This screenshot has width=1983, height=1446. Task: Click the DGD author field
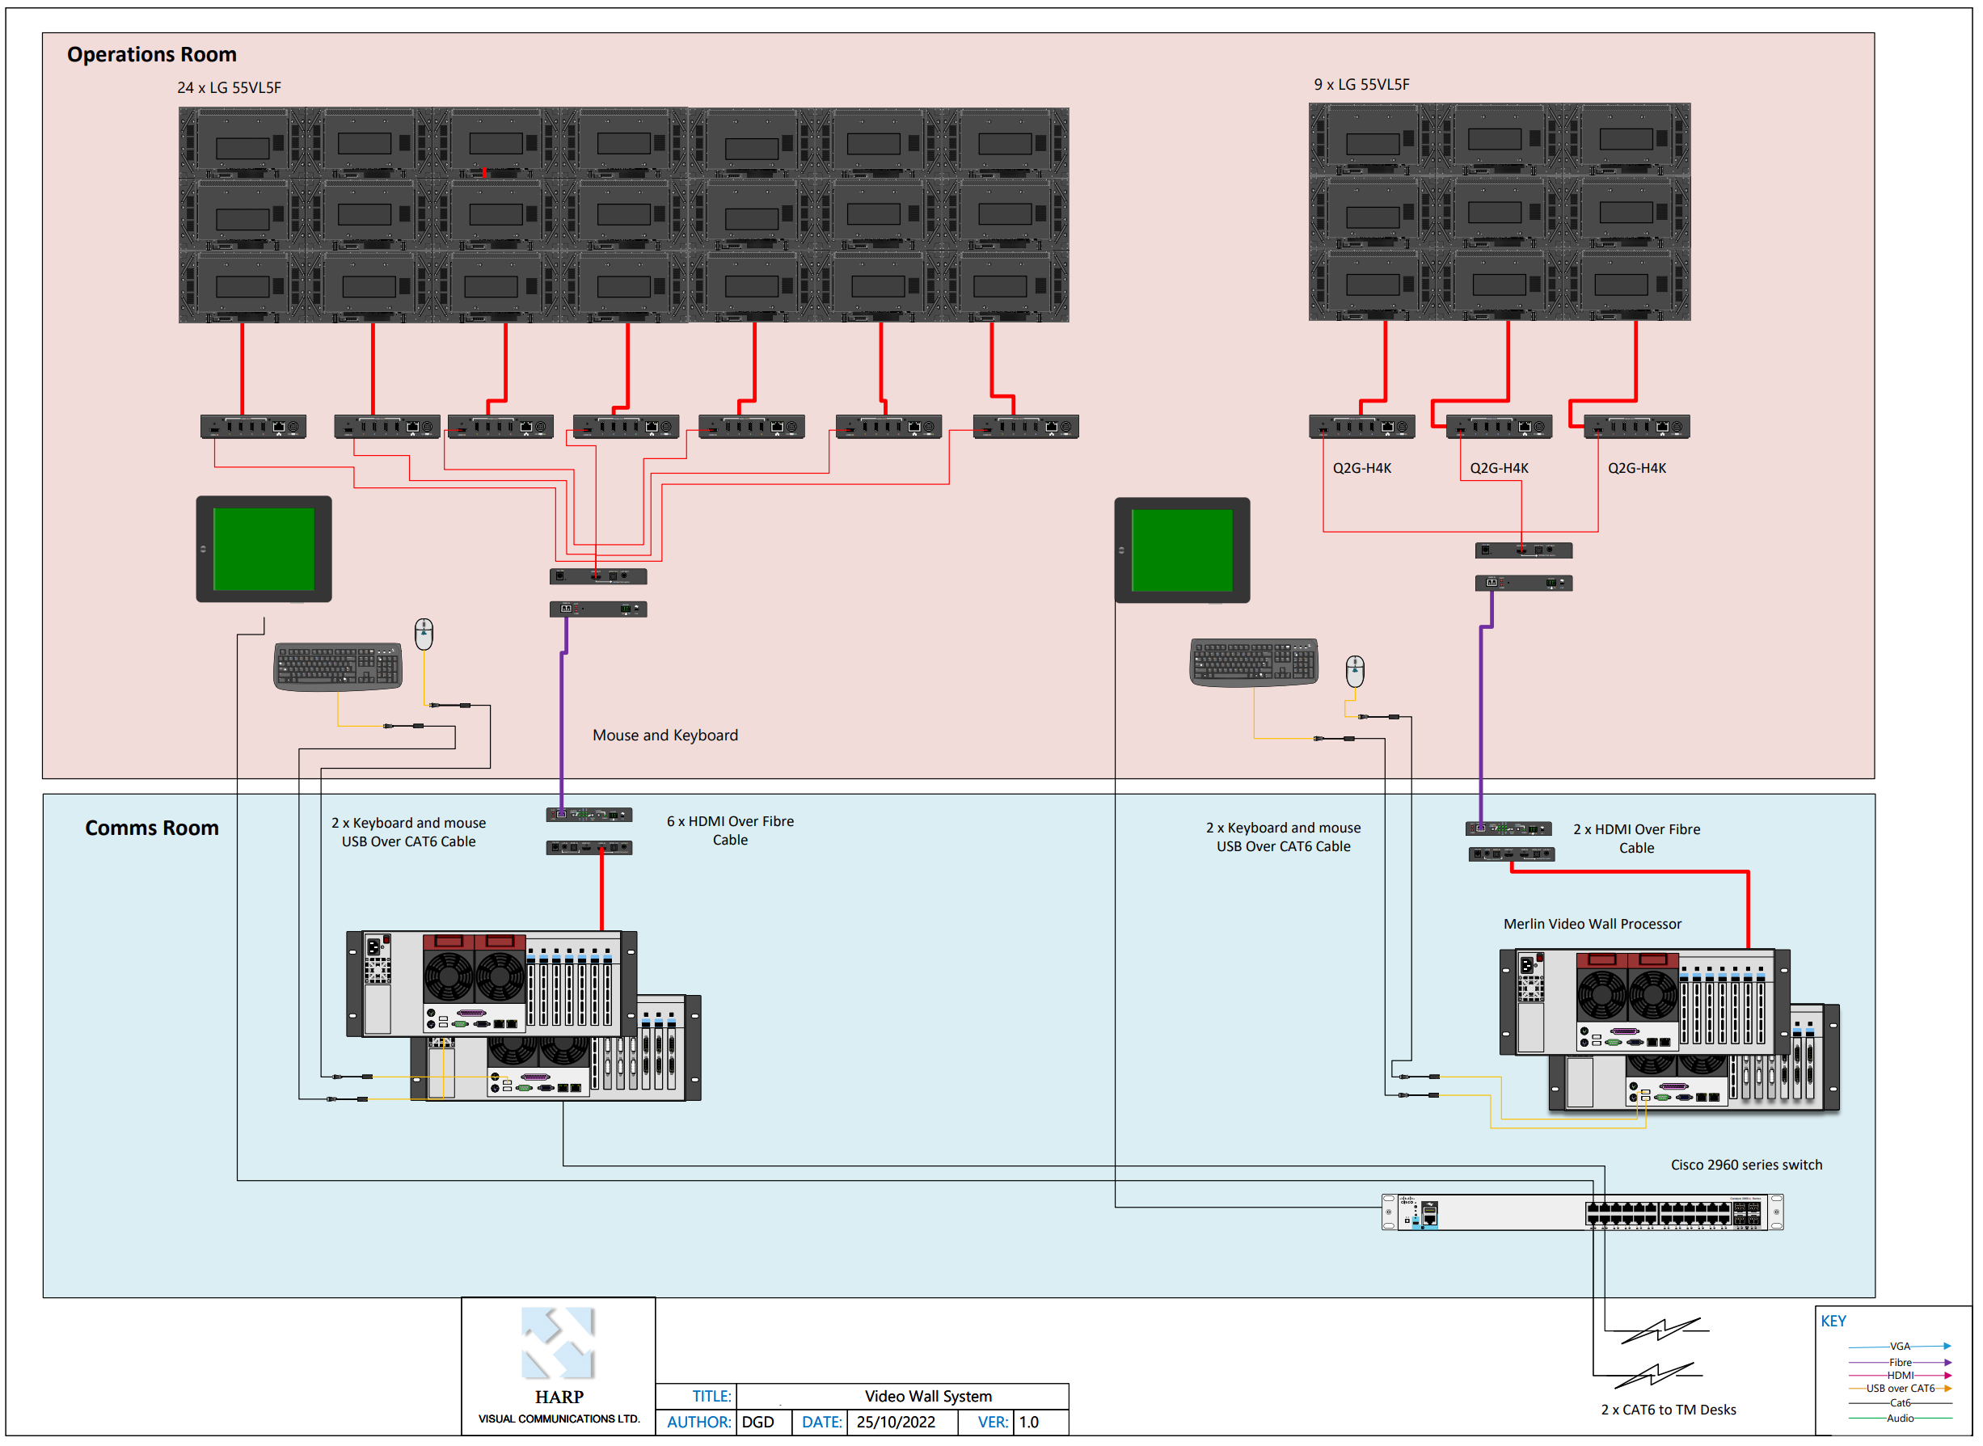tap(764, 1423)
